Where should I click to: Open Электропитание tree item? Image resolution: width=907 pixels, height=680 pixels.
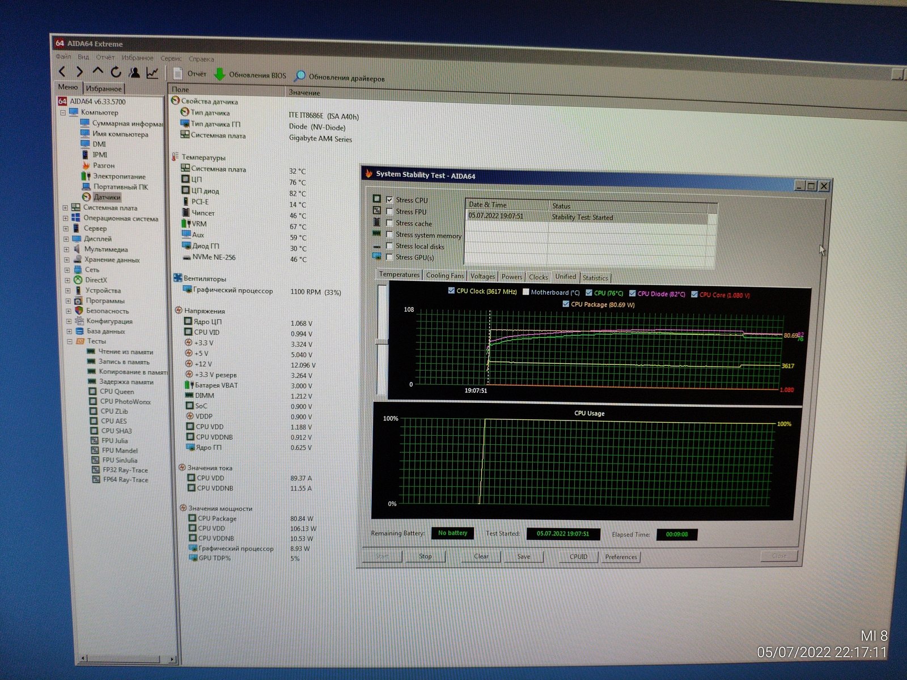click(113, 176)
